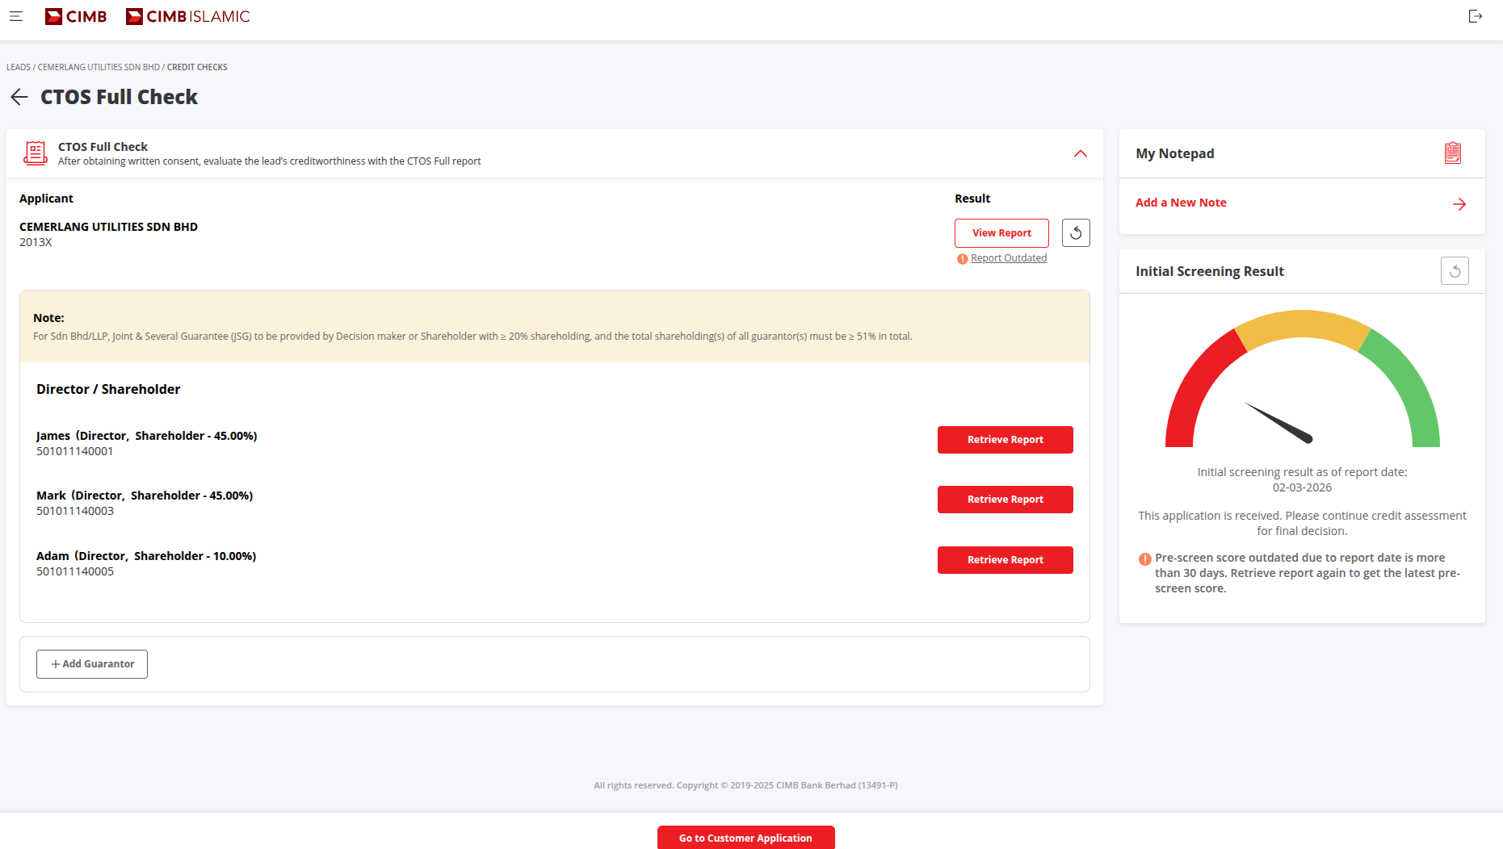
Task: Open CEMERLANG UTILITIES SDN BHD breadcrumb
Action: tap(99, 67)
